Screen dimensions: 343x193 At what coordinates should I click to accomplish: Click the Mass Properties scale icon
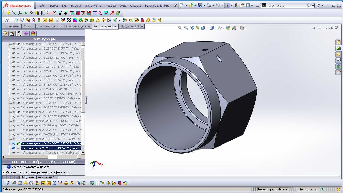pos(22,20)
